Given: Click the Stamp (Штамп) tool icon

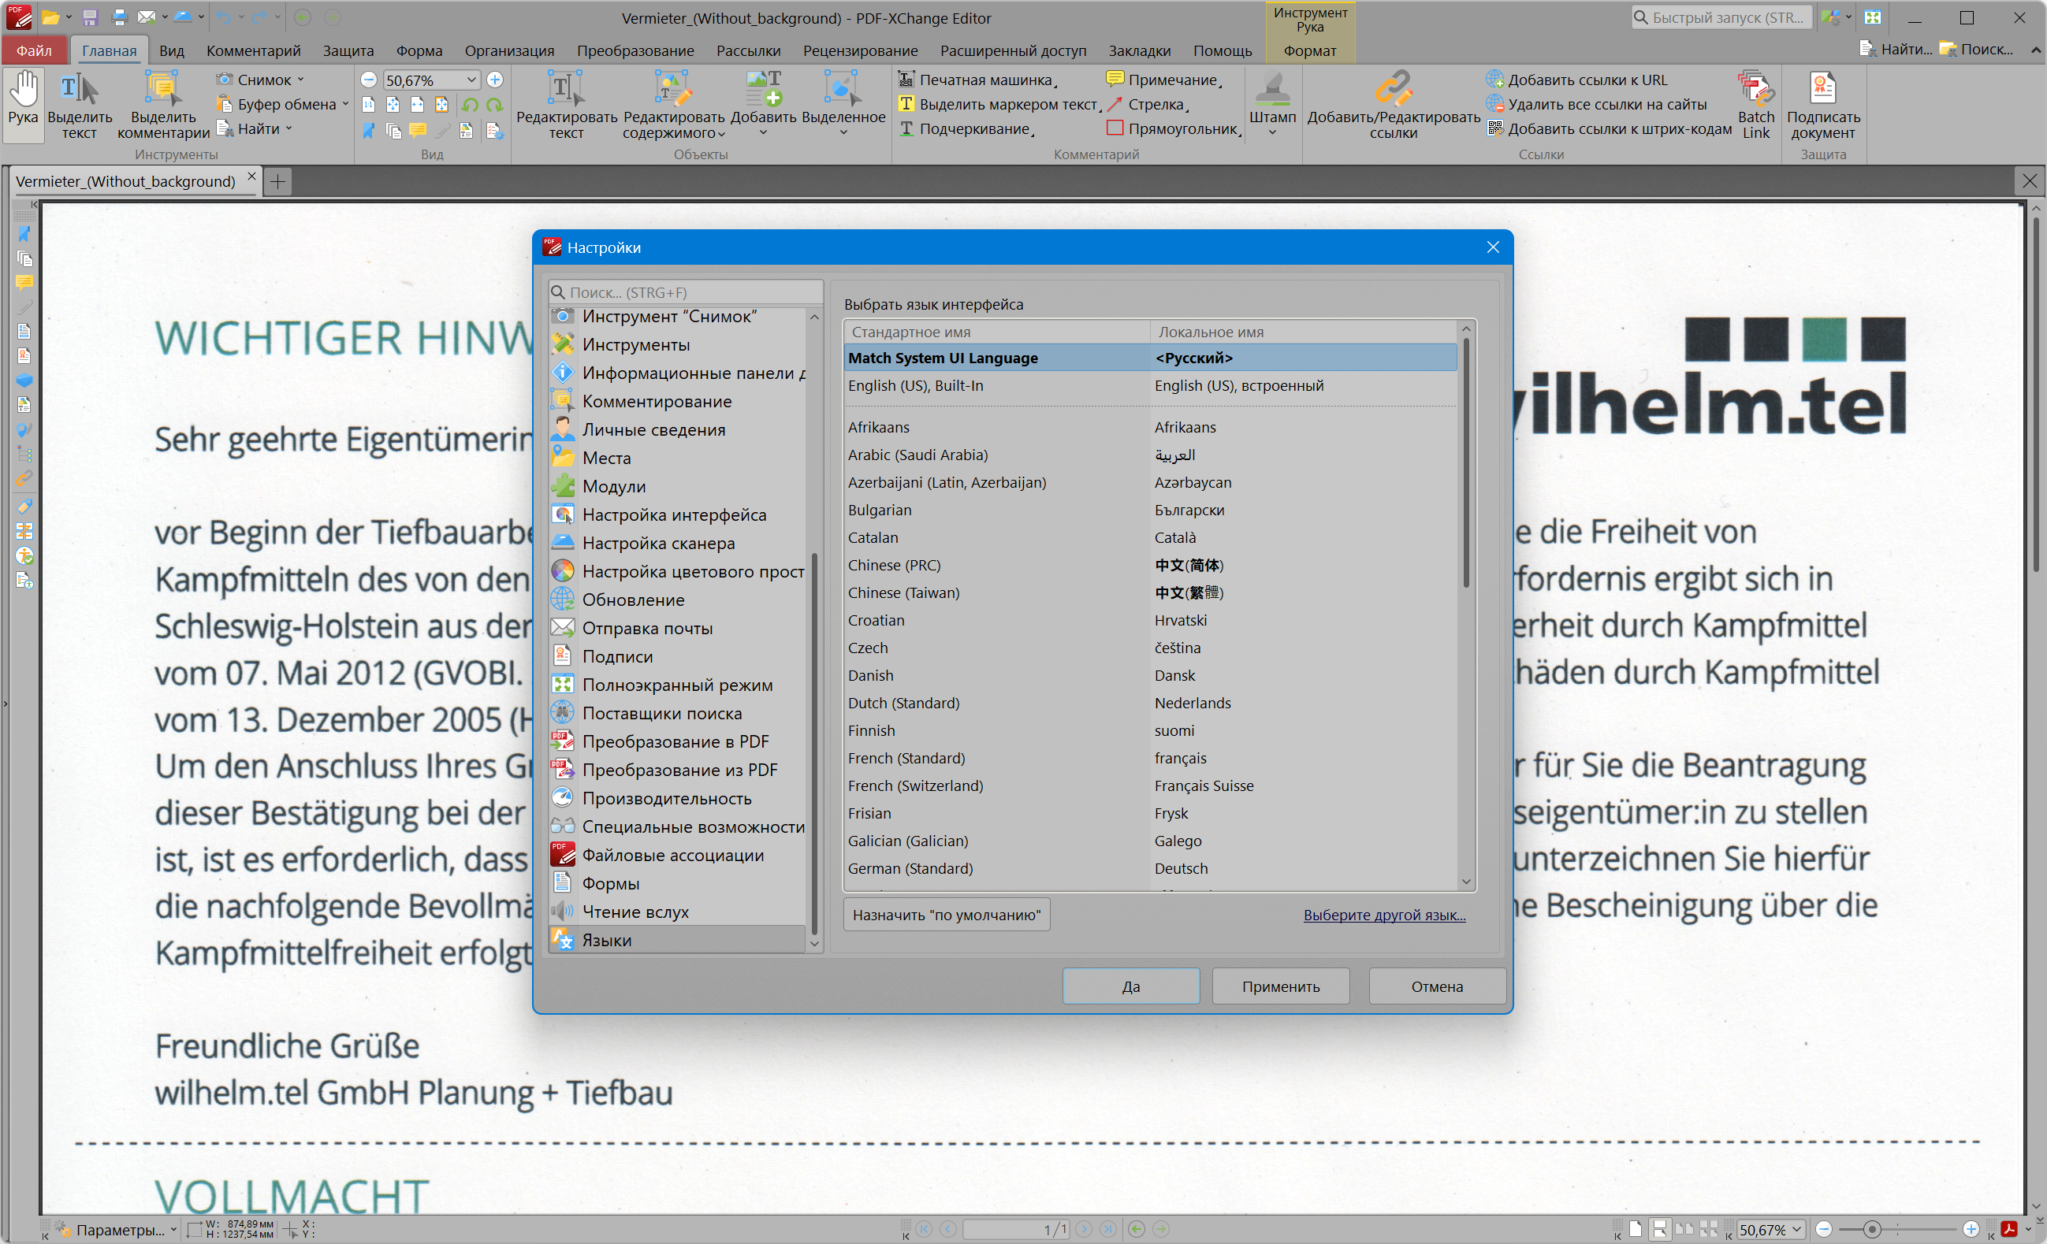Looking at the screenshot, I should (1272, 90).
